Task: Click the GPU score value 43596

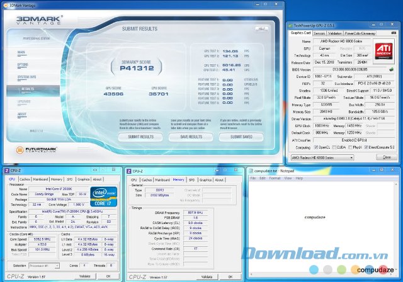Action: 113,94
